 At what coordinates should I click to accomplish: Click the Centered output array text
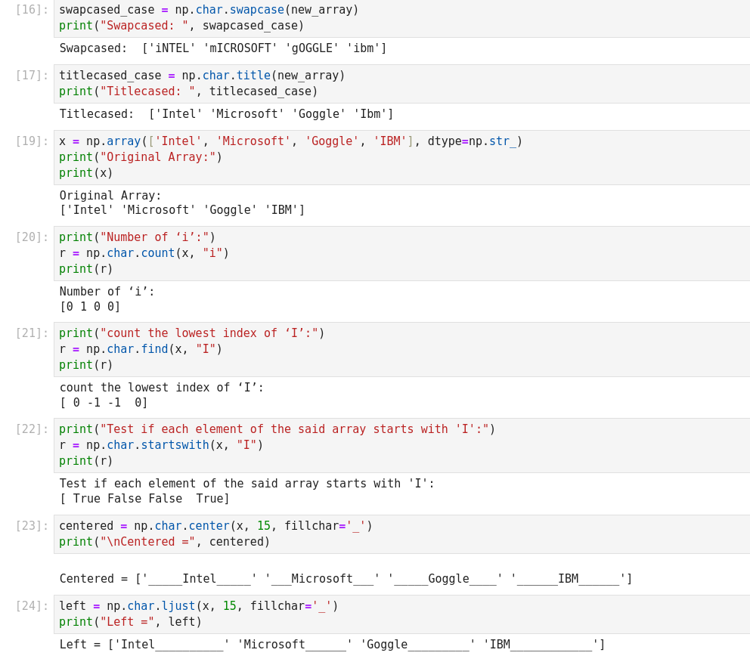[346, 579]
